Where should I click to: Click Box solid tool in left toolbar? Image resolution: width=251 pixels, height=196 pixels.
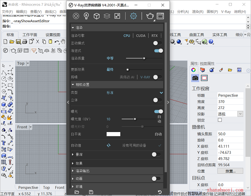pyautogui.click(x=4, y=104)
